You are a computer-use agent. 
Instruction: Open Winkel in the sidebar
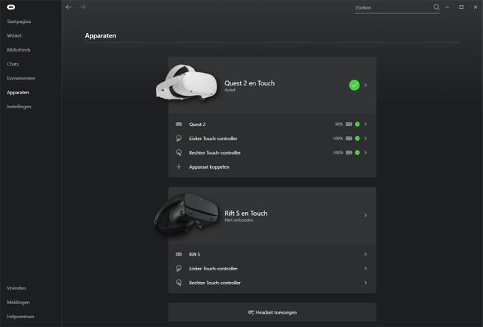[x=14, y=35]
